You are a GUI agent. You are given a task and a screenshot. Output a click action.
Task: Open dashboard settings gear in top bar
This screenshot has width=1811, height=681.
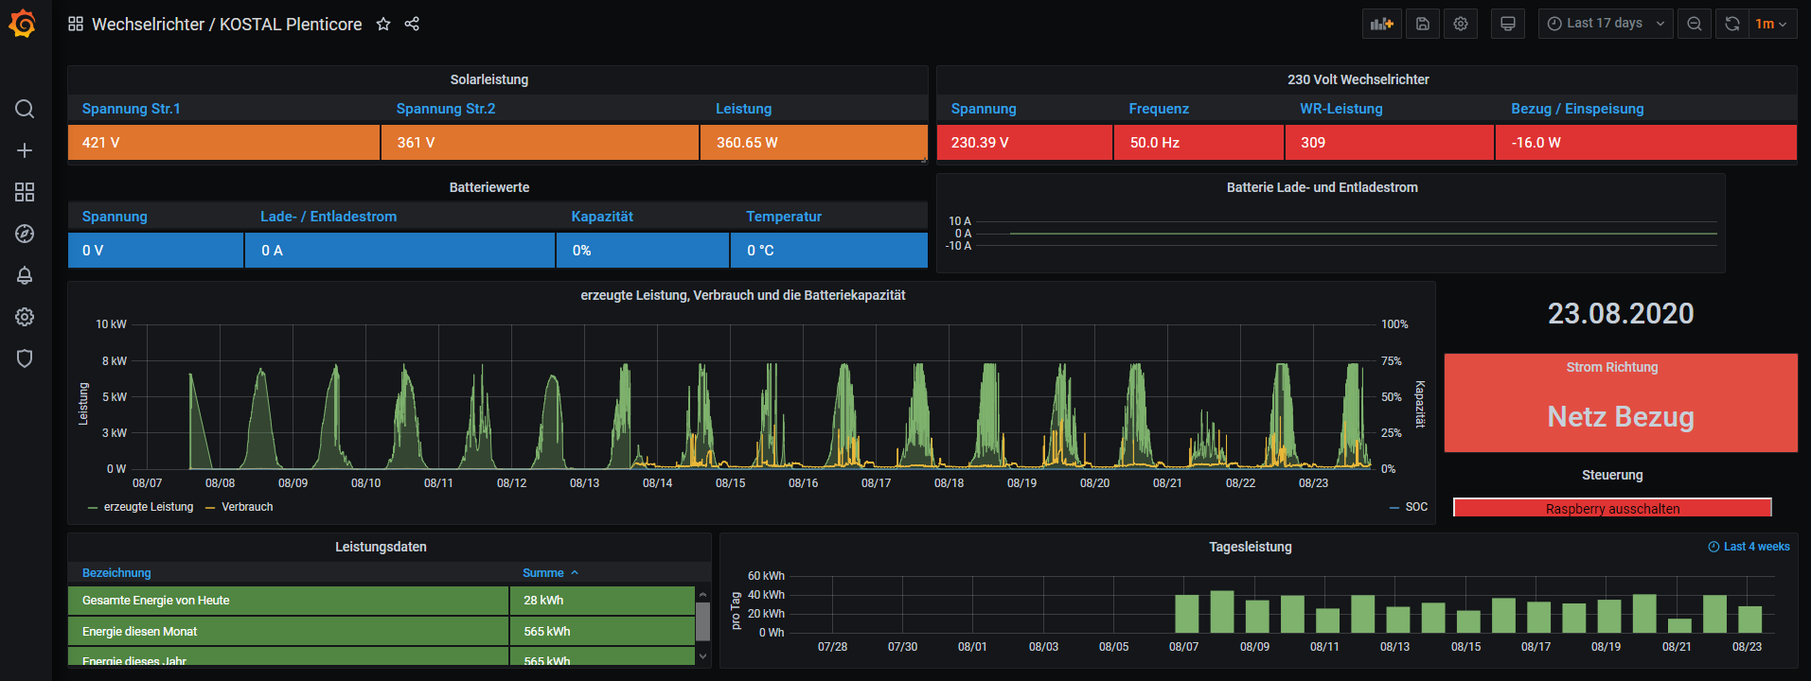(1461, 24)
